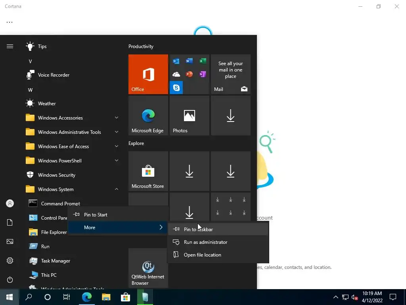Choose Run as administrator
The height and width of the screenshot is (305, 406).
(x=218, y=242)
